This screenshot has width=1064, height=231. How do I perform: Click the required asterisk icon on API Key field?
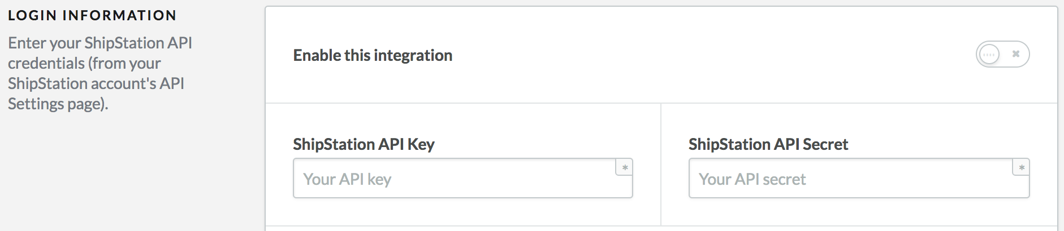point(625,167)
